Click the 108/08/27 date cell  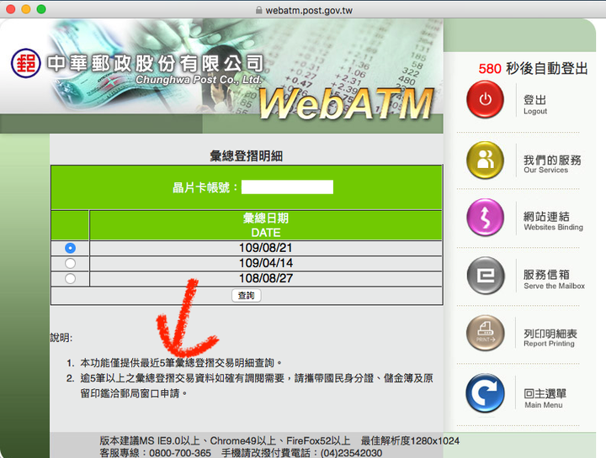coord(266,278)
